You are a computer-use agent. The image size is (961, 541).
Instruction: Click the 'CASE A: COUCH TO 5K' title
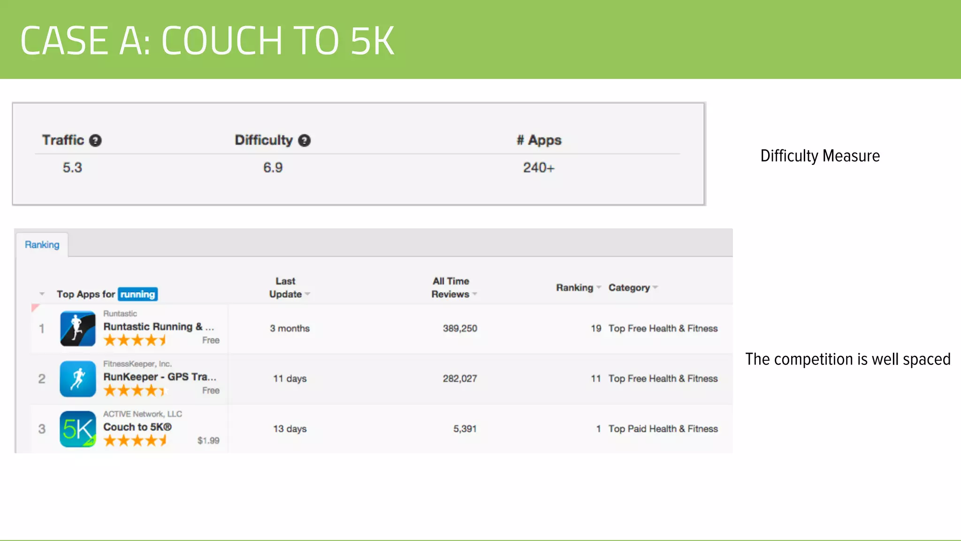207,41
